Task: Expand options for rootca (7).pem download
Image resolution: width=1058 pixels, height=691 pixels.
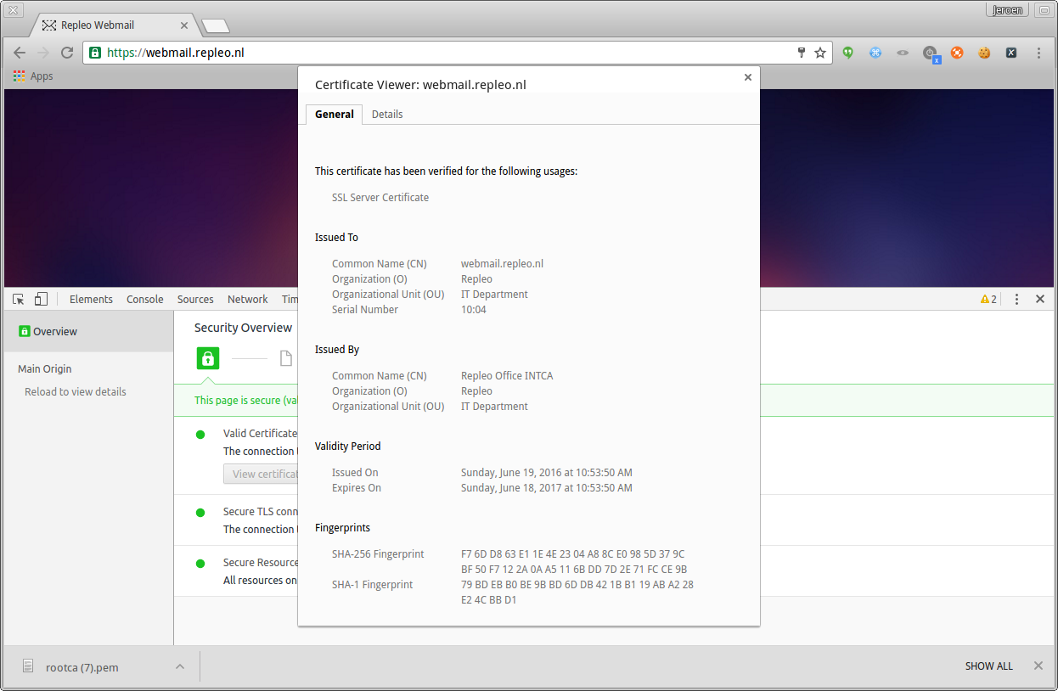Action: click(180, 666)
